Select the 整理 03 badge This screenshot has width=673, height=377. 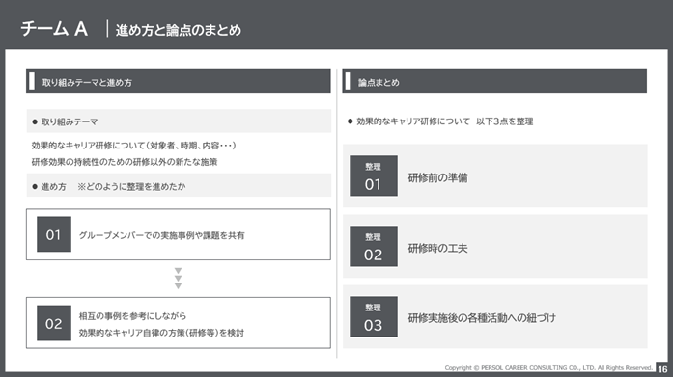(374, 316)
